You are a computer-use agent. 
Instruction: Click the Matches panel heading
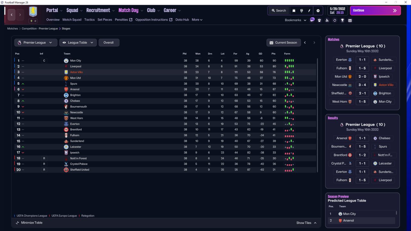click(x=334, y=40)
